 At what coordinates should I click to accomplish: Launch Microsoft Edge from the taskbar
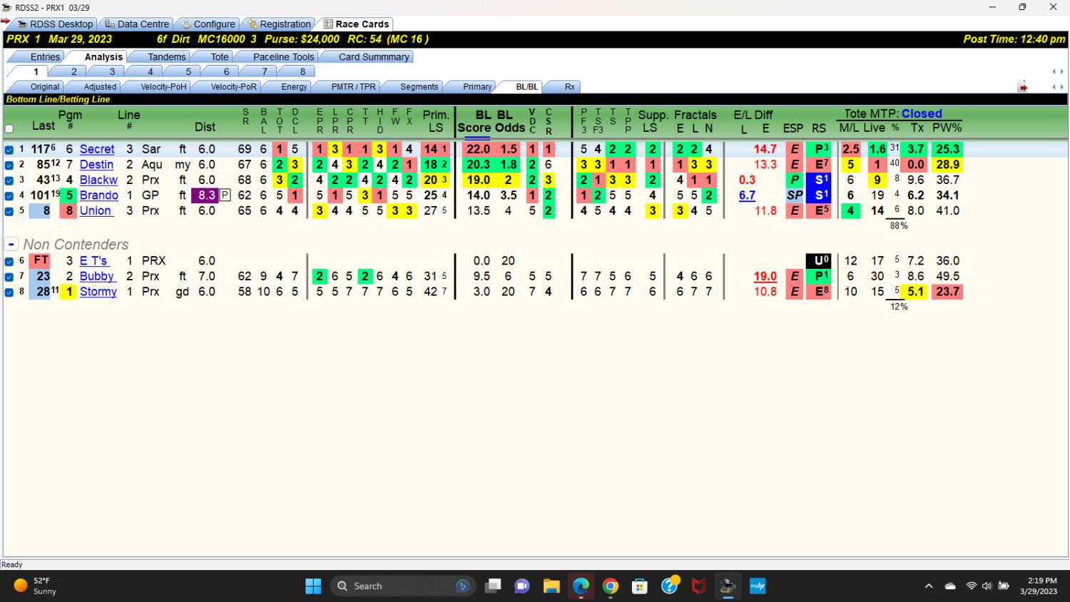coord(581,586)
